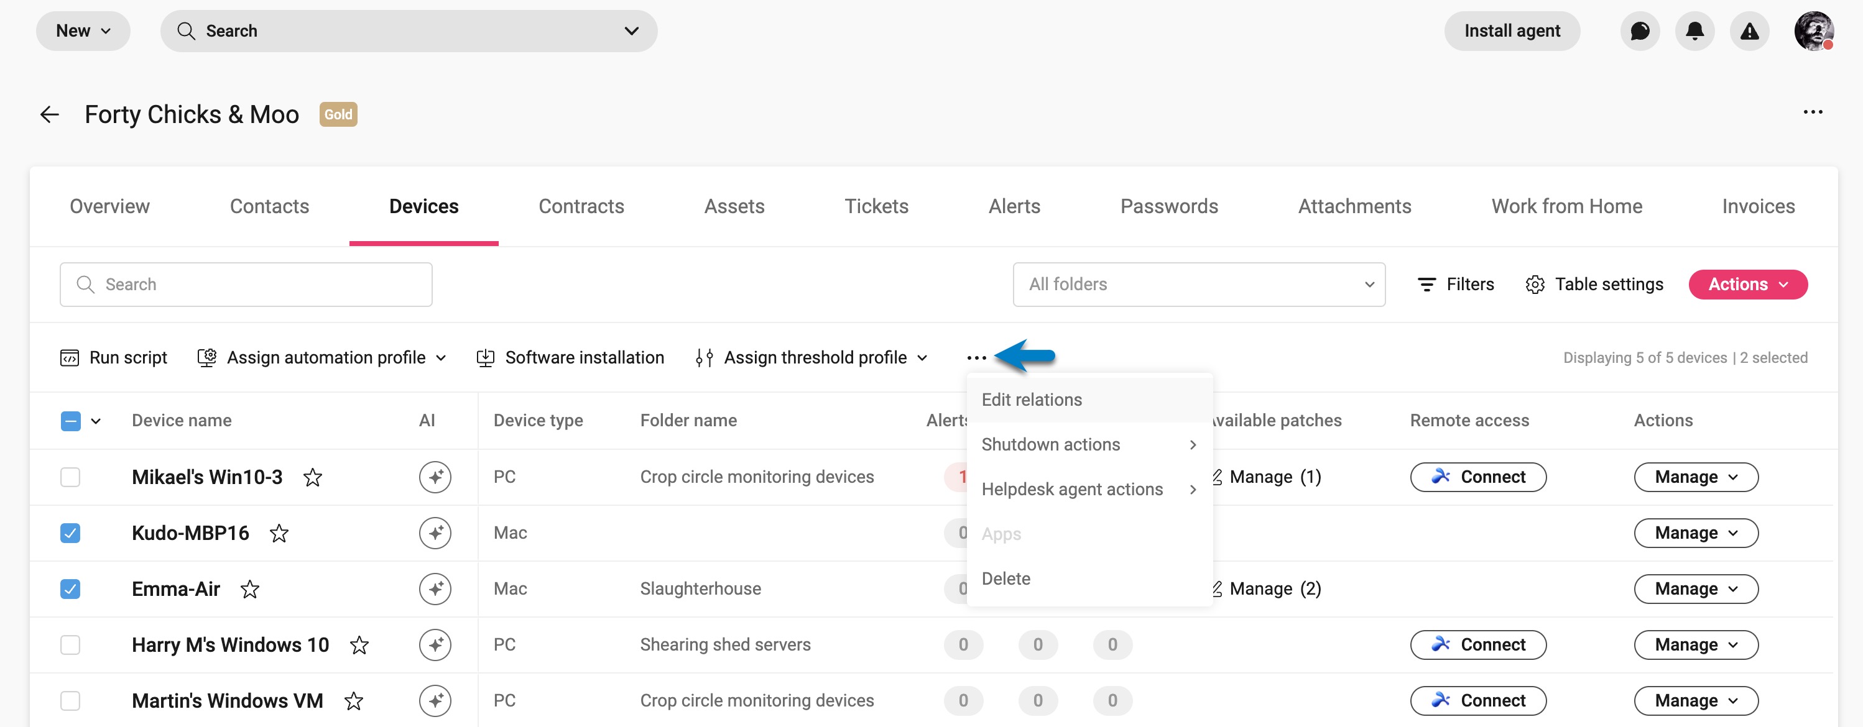This screenshot has height=727, width=1863.
Task: Expand the New dropdown button
Action: (83, 31)
